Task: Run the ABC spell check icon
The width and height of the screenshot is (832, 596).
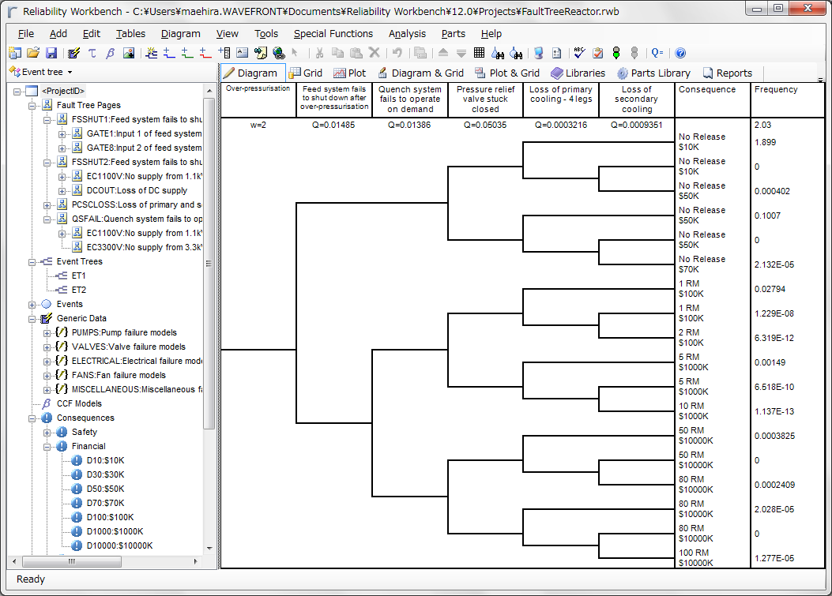Action: [x=579, y=52]
